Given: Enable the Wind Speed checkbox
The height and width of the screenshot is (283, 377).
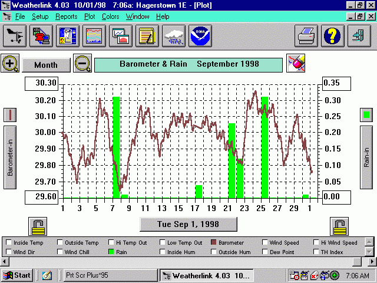Looking at the screenshot, I should 264,242.
